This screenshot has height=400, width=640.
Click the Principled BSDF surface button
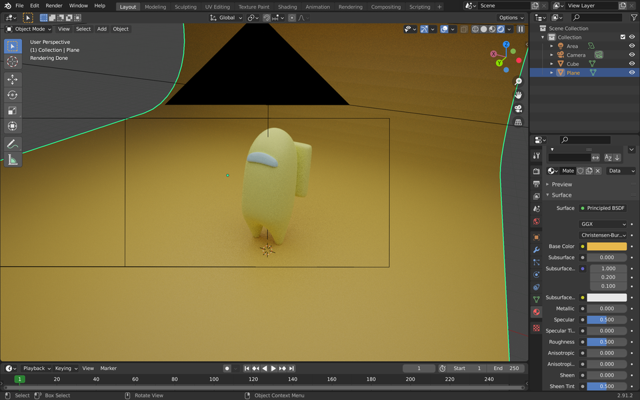click(603, 208)
